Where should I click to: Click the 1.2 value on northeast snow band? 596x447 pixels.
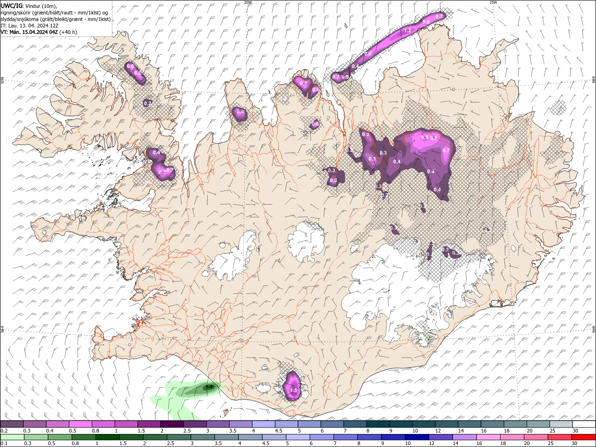coord(408,30)
